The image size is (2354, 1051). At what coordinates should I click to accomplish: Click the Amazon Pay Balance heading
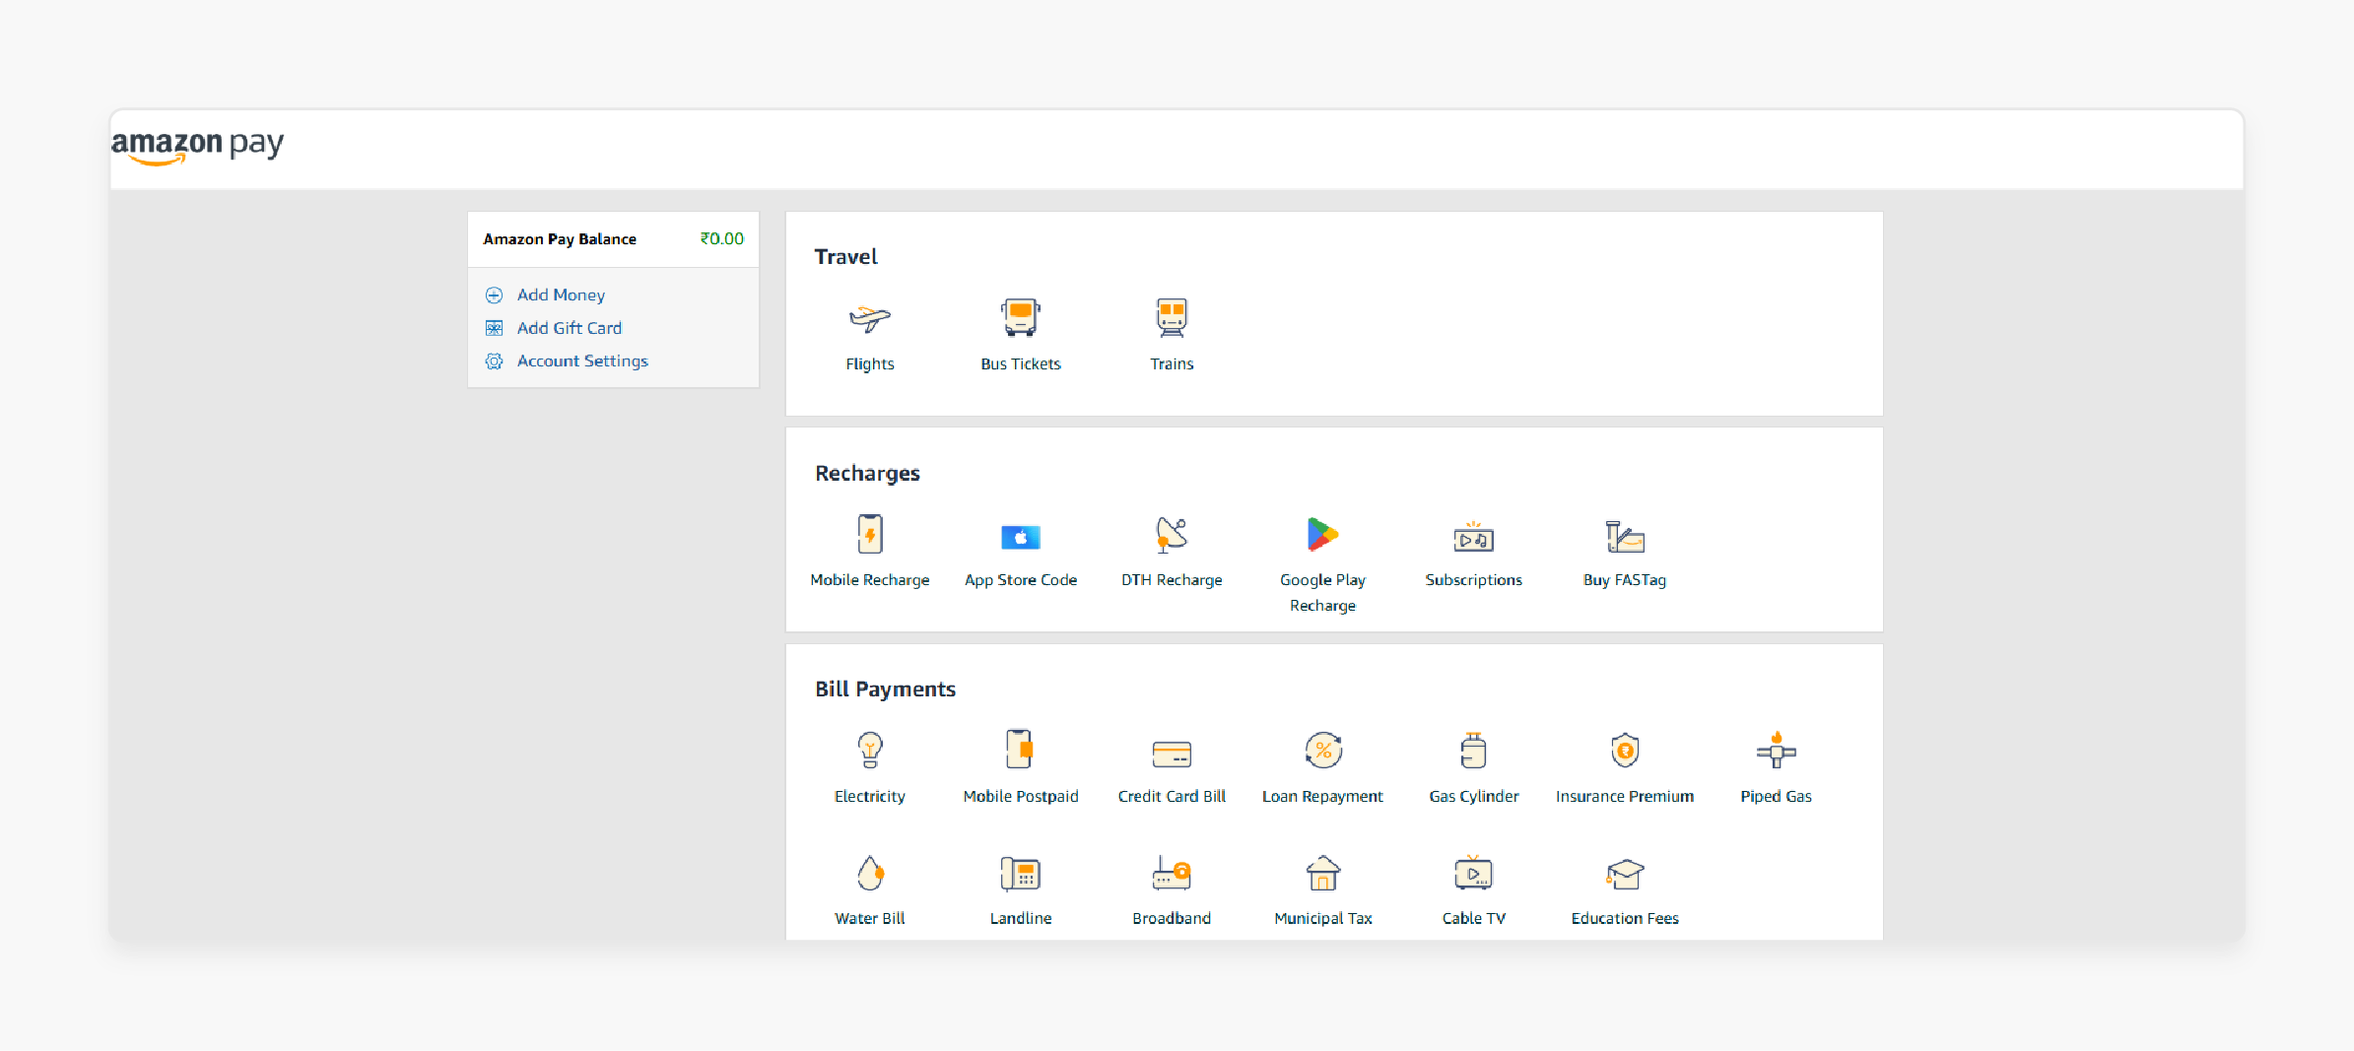point(560,239)
